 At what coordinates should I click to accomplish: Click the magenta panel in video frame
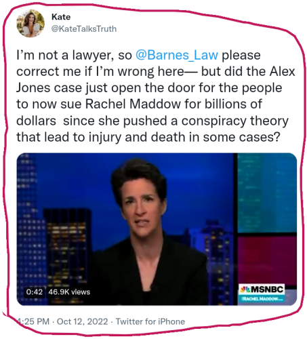[x=267, y=260]
